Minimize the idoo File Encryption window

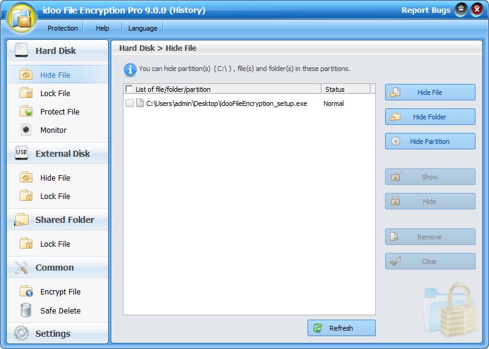pyautogui.click(x=461, y=10)
